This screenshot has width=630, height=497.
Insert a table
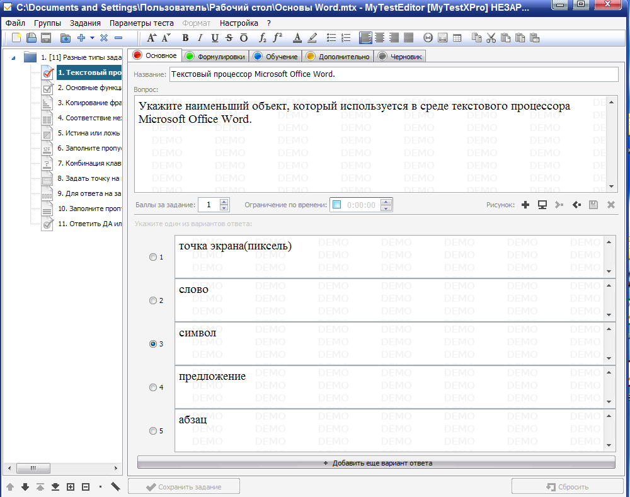pyautogui.click(x=457, y=38)
